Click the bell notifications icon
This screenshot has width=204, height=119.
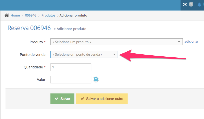tap(199, 5)
